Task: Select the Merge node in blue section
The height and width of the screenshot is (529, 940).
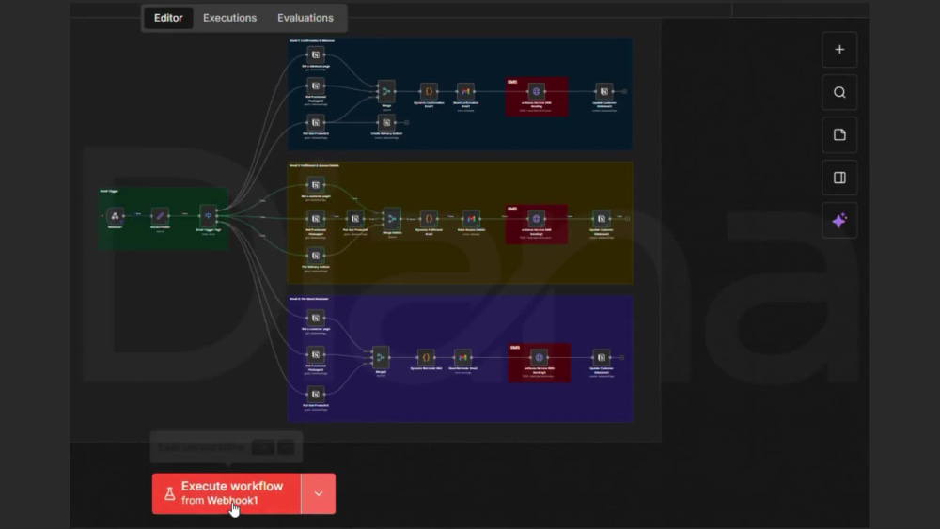Action: pyautogui.click(x=386, y=92)
